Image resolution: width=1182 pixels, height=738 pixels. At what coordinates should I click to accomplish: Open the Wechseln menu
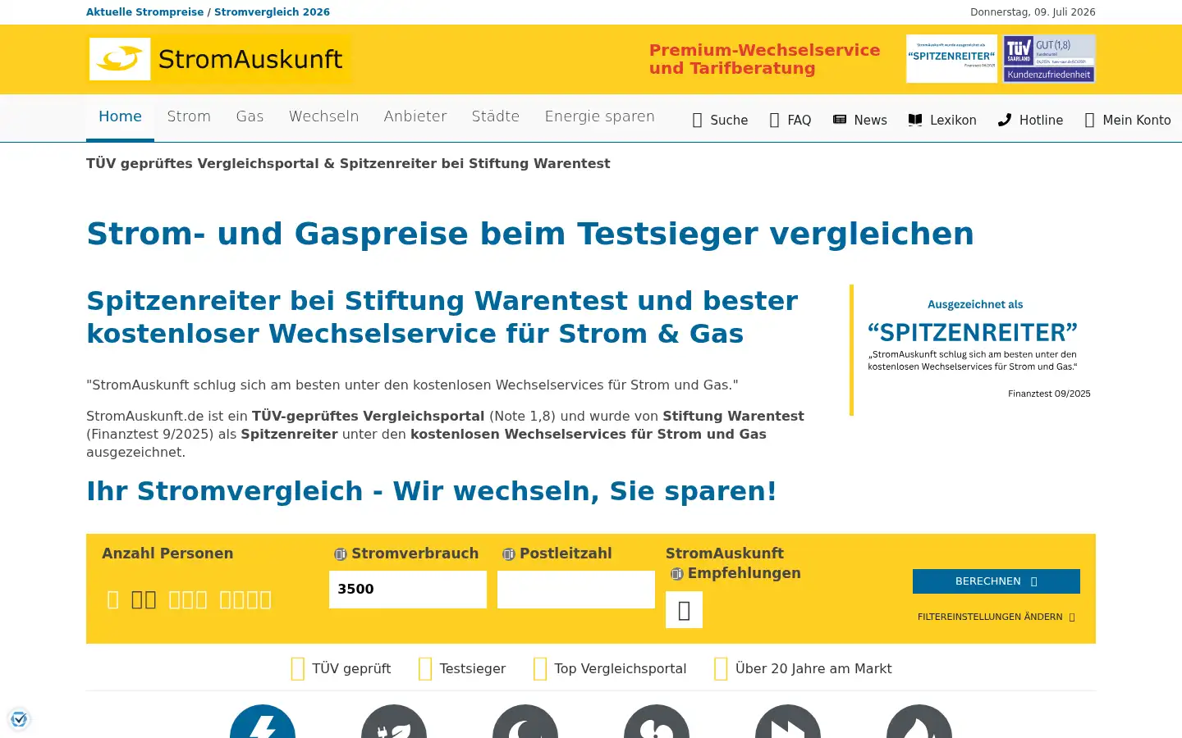click(x=323, y=116)
